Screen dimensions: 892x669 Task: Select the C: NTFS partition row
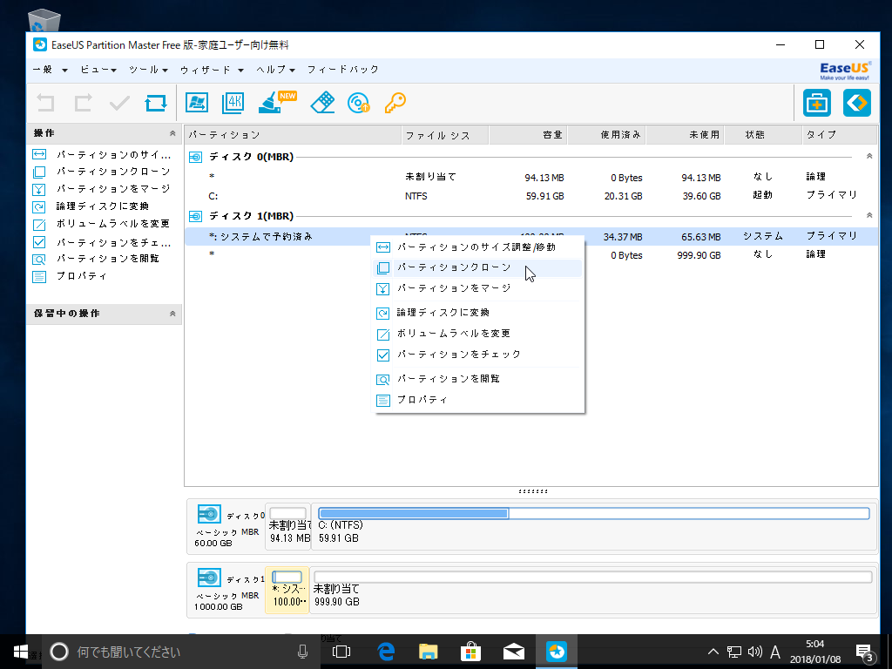(x=531, y=196)
